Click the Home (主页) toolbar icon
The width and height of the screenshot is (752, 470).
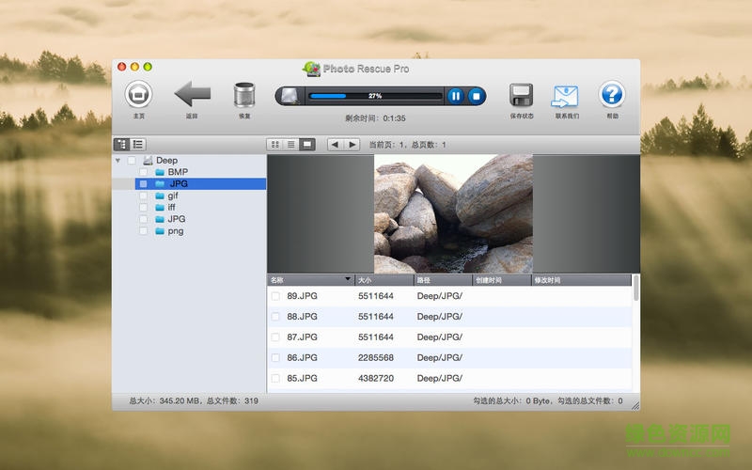pyautogui.click(x=138, y=94)
